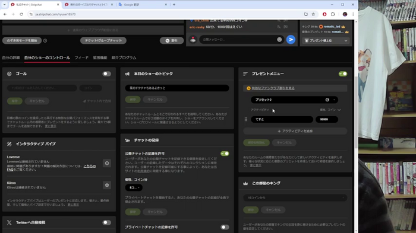Close the Google 翻訳 tab

click(x=166, y=5)
